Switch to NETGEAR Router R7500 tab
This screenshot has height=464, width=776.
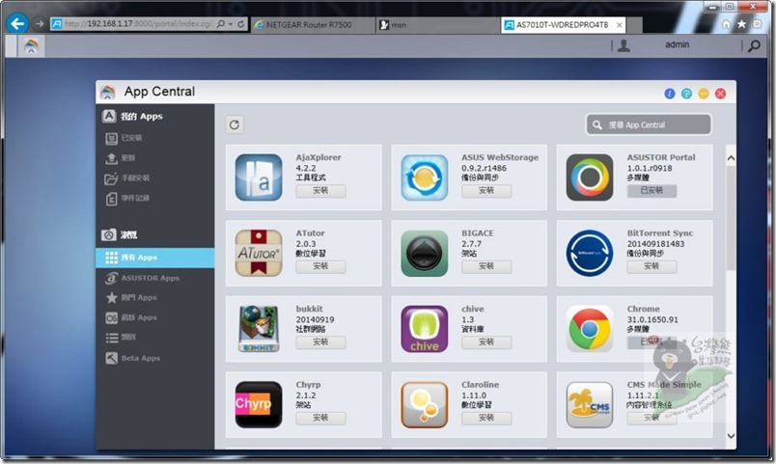(313, 25)
